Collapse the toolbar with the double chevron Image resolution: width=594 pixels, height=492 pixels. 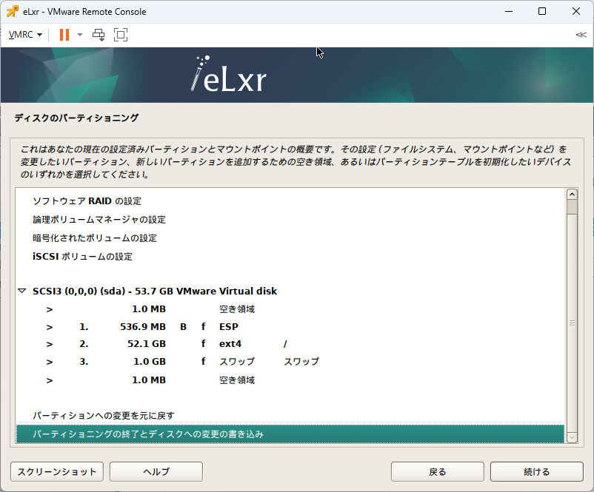click(581, 35)
